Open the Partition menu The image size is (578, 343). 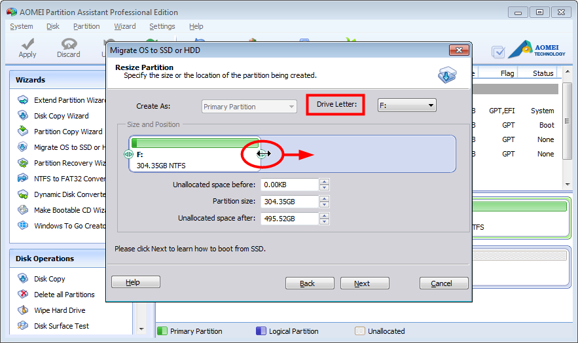[x=86, y=26]
